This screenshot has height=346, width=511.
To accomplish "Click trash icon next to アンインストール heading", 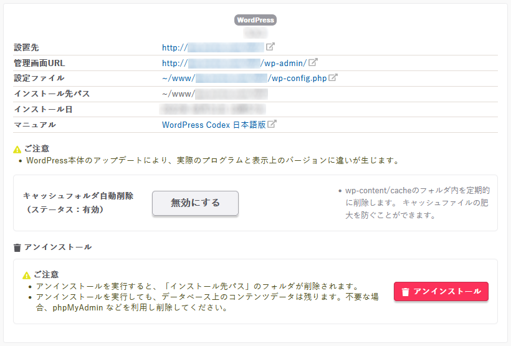I will pyautogui.click(x=17, y=247).
